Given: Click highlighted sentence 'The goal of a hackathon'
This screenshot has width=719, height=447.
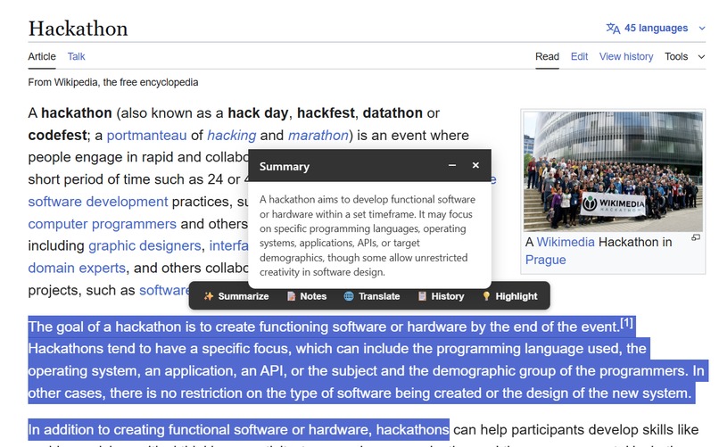Looking at the screenshot, I should click(104, 327).
